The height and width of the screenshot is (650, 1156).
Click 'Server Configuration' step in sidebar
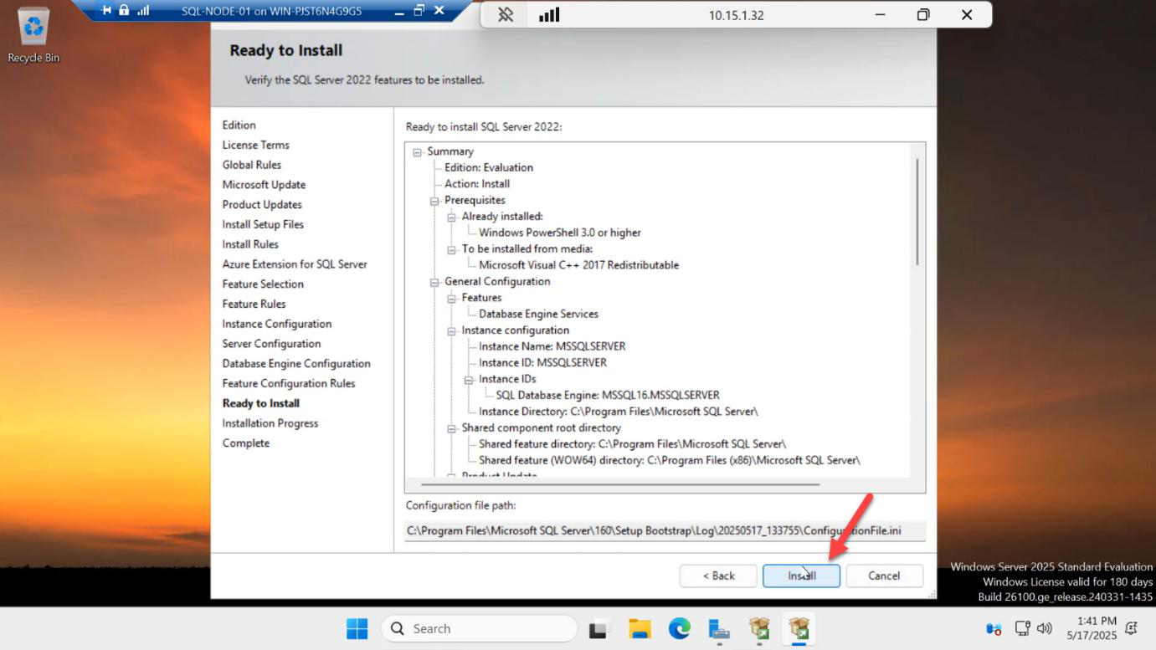271,344
